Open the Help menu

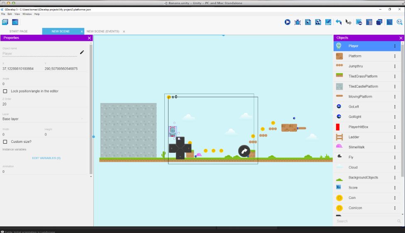click(37, 14)
